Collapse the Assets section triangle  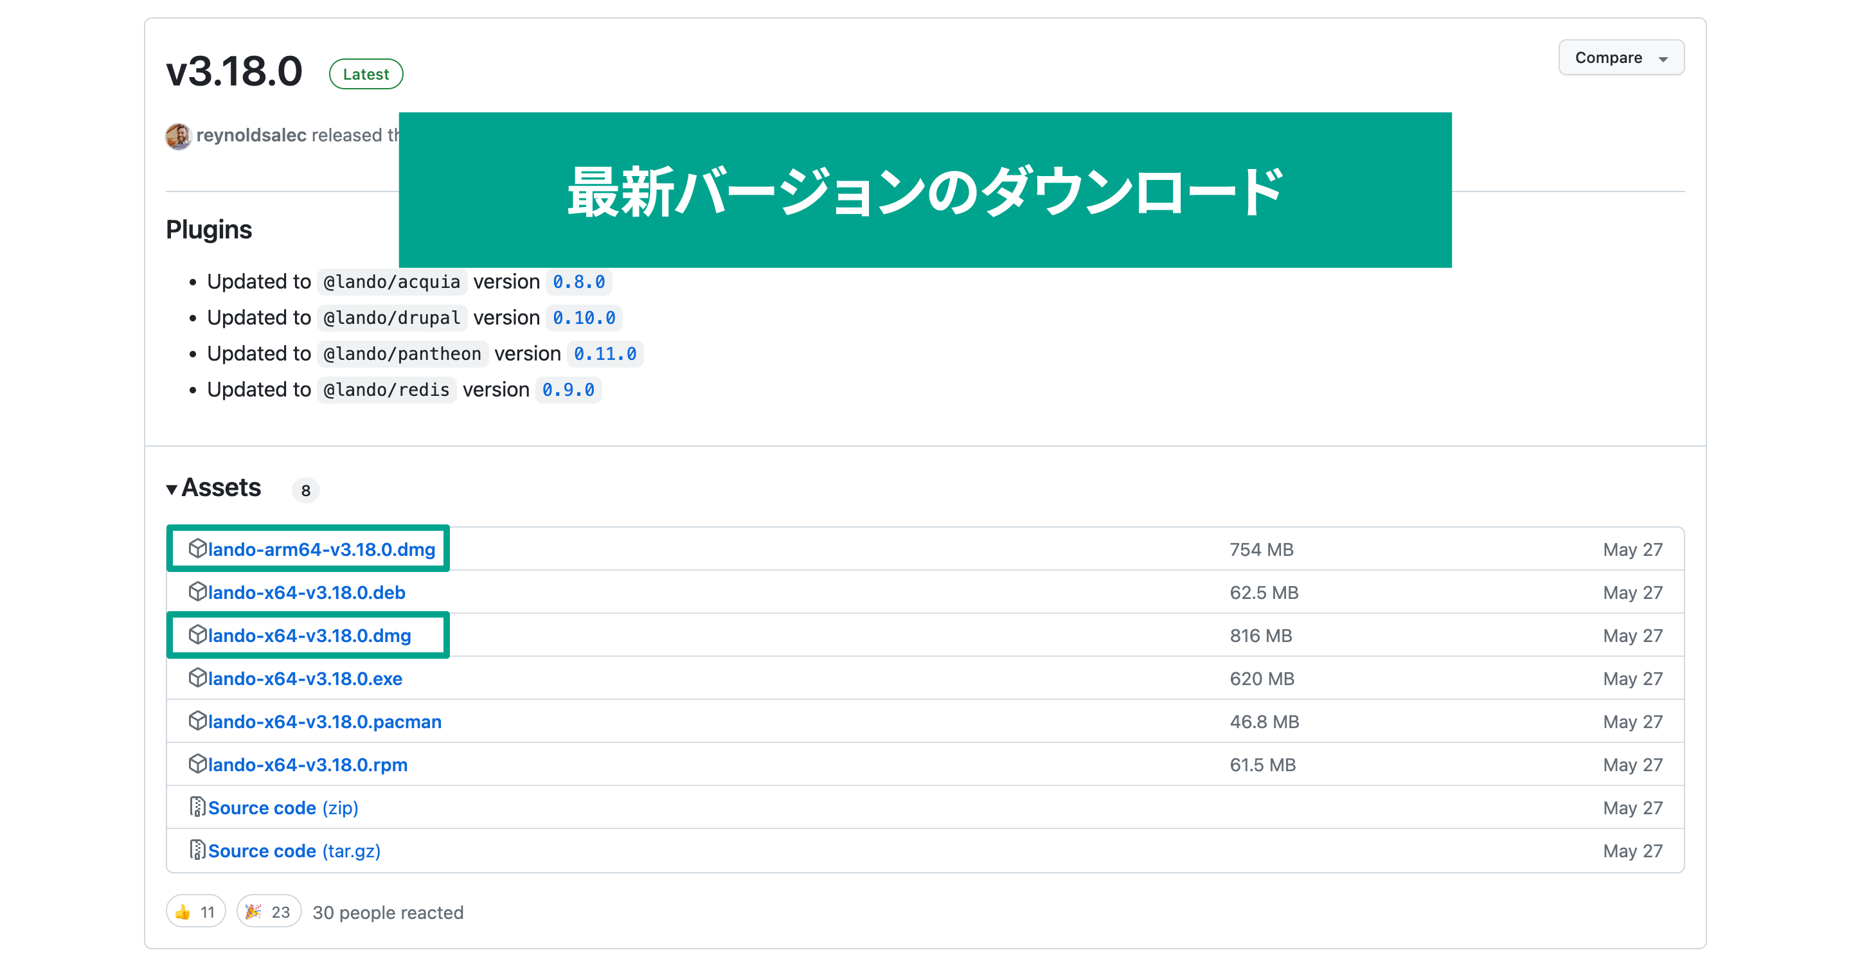[x=172, y=489]
